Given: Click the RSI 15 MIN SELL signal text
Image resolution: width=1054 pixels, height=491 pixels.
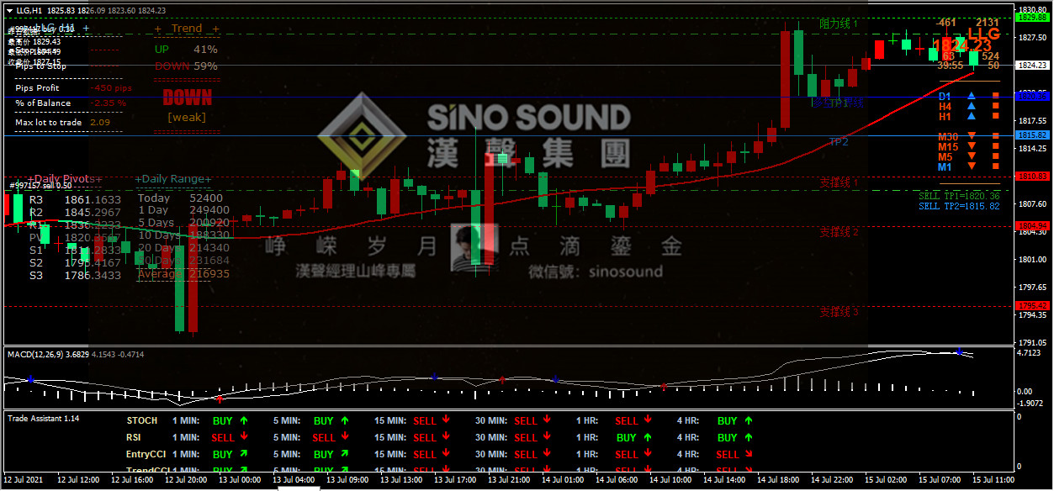Looking at the screenshot, I should pyautogui.click(x=425, y=437).
